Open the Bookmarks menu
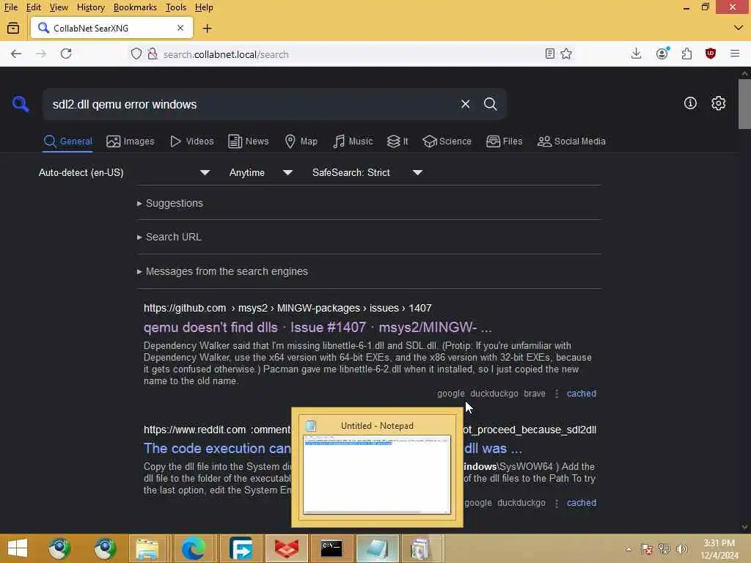Viewport: 751px width, 563px height. point(135,7)
